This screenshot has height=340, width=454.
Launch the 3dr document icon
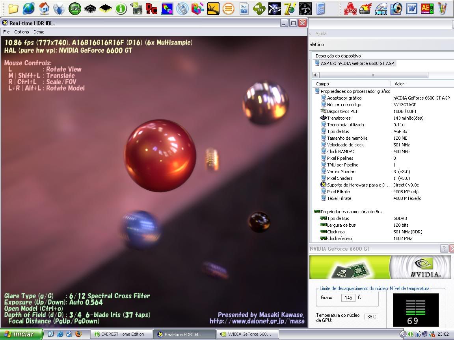pyautogui.click(x=244, y=8)
